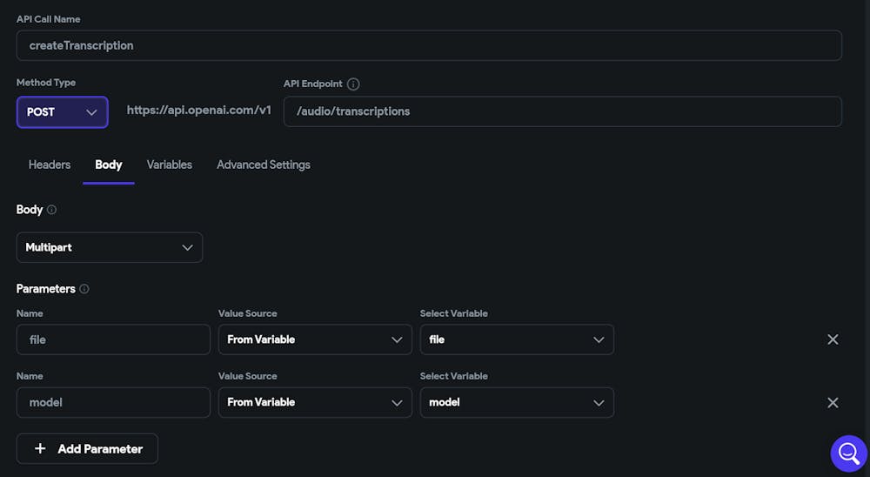Image resolution: width=870 pixels, height=477 pixels.
Task: Open Value Source dropdown for file parameter
Action: 315,339
